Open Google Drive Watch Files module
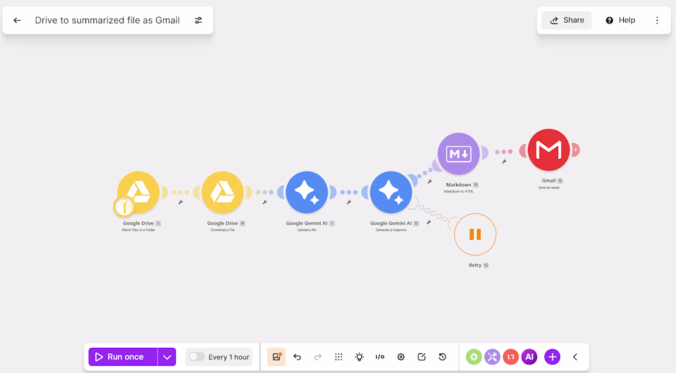 (138, 192)
